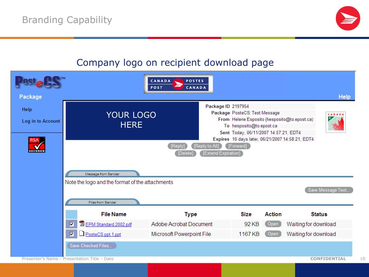Viewport: 369px width, 277px height.
Task: Click the Expires value 10 days later
Action: click(273, 139)
